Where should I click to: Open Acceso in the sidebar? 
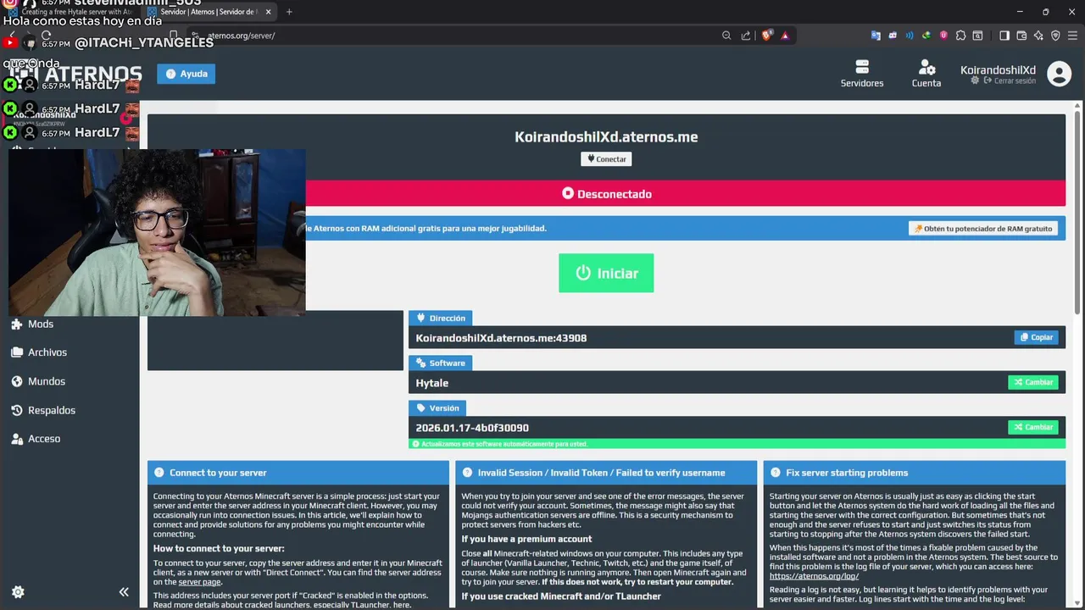(x=36, y=439)
